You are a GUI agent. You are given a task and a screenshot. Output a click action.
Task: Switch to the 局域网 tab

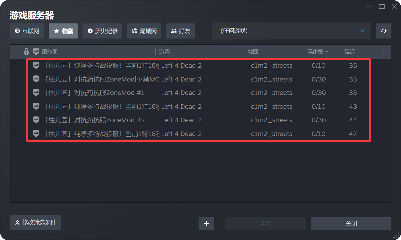click(144, 31)
